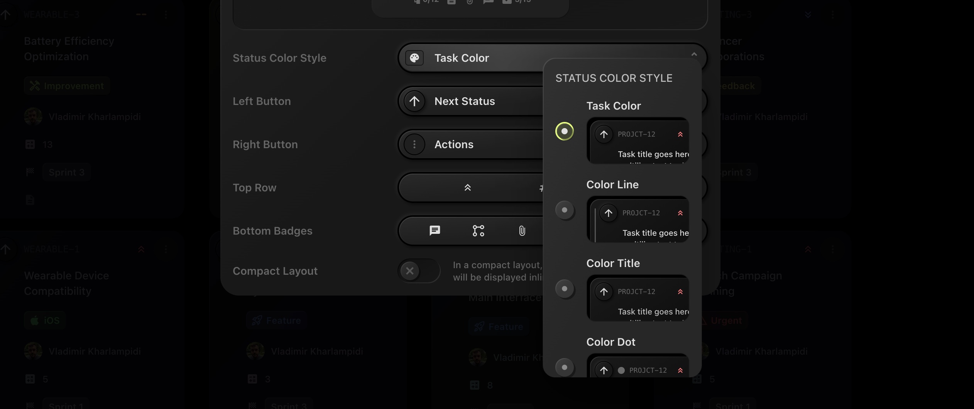The image size is (974, 409).
Task: Click the Color Title preview card thumbnail
Action: tap(638, 298)
